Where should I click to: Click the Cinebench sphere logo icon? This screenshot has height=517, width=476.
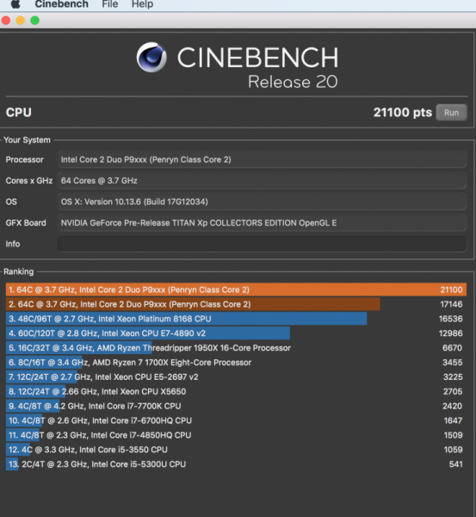click(151, 58)
